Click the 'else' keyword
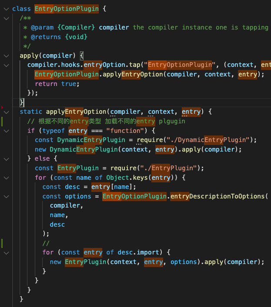 pos(42,158)
